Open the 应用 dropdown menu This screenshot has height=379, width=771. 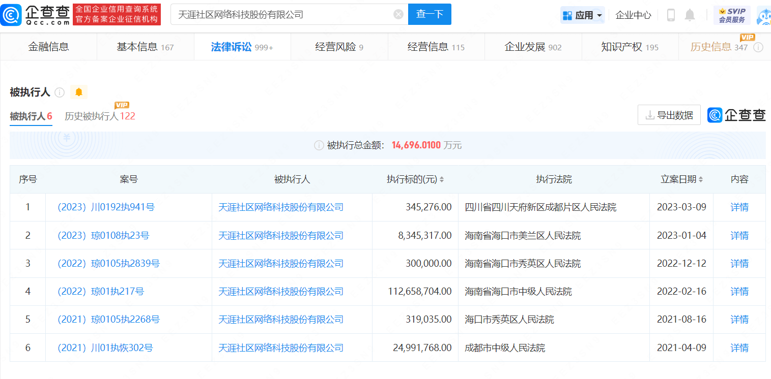click(x=583, y=15)
